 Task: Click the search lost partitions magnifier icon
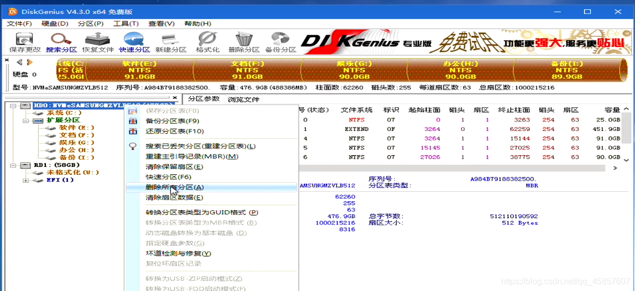133,146
